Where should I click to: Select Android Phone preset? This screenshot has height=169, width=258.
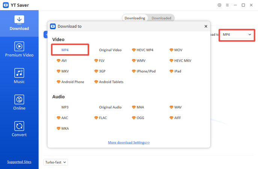70,82
